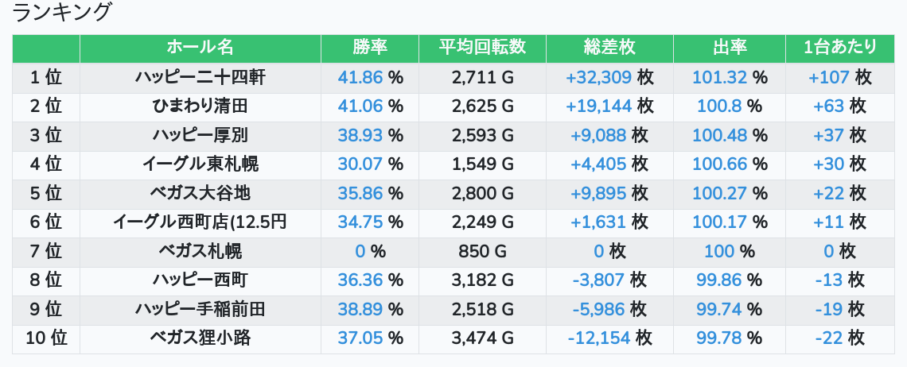Open イーグル西町店 hall entry
This screenshot has width=907, height=367.
(200, 222)
